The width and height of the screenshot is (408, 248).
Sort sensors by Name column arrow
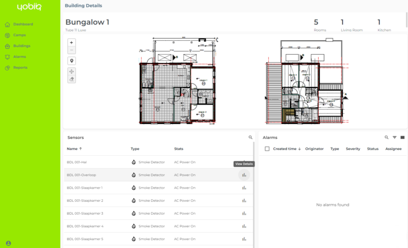(81, 149)
